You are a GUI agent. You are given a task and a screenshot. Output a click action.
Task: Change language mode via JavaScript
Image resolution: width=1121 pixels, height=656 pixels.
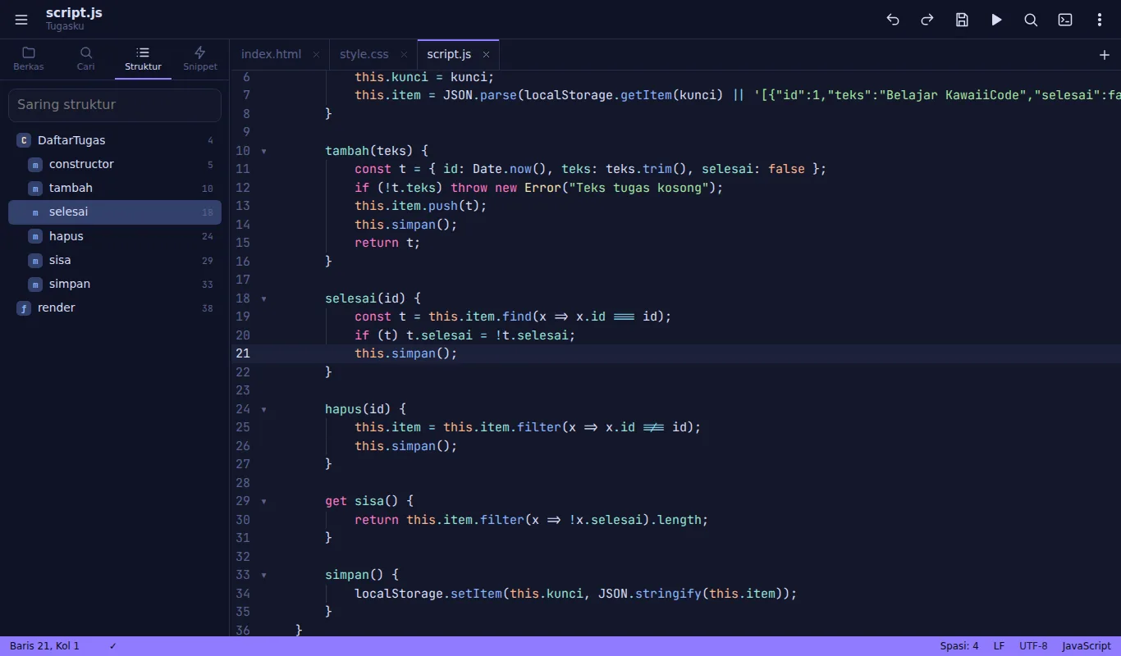tap(1087, 646)
